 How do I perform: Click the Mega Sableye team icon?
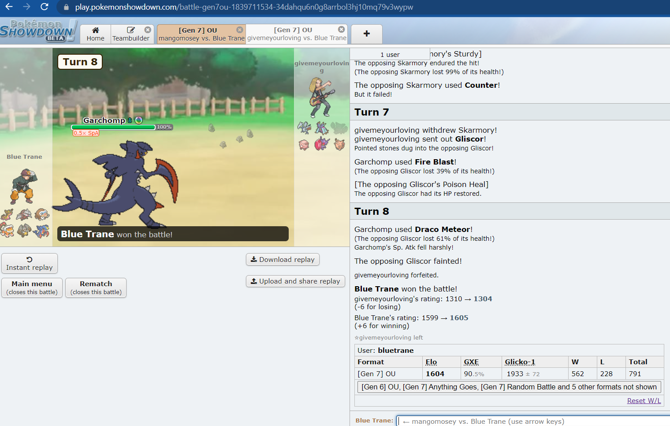pyautogui.click(x=322, y=144)
